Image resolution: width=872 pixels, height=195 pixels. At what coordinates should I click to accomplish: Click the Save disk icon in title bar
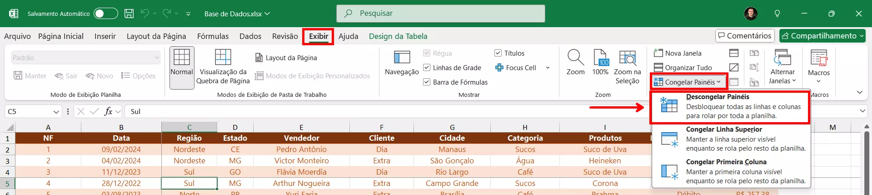[129, 14]
